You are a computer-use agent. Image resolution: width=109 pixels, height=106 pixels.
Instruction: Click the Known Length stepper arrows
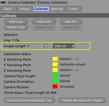coord(73,46)
